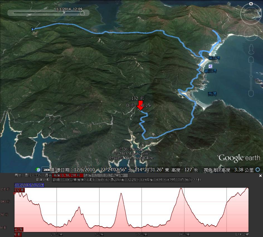Click the 50 米 y-axis label

(4, 214)
